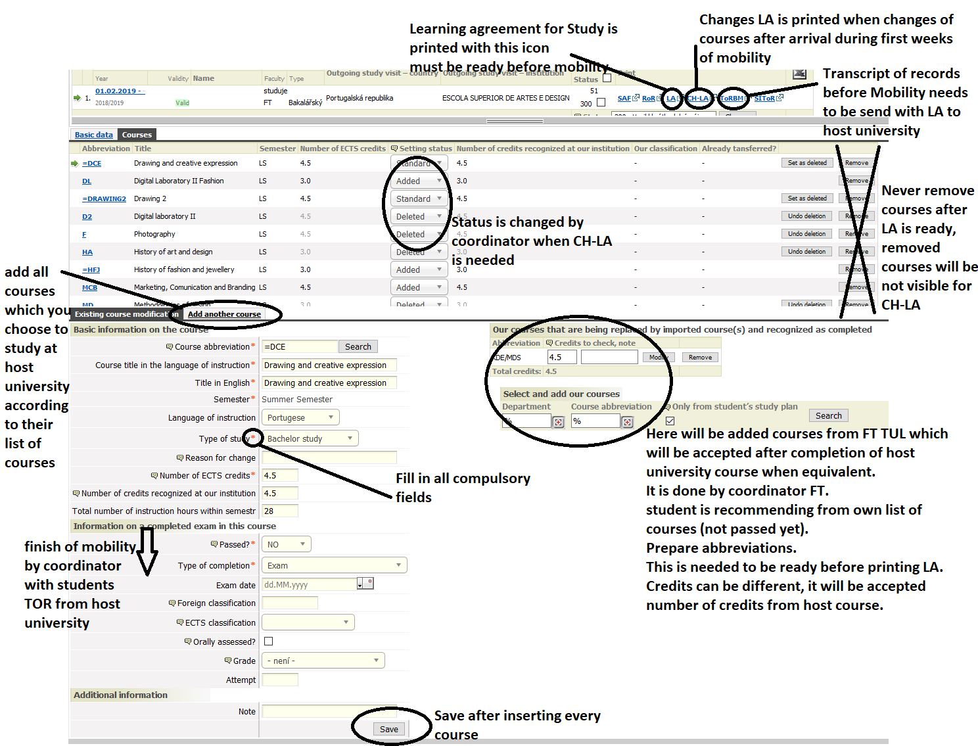Screen dimensions: 978x746
Task: Open the CH-LA link
Action: click(697, 98)
